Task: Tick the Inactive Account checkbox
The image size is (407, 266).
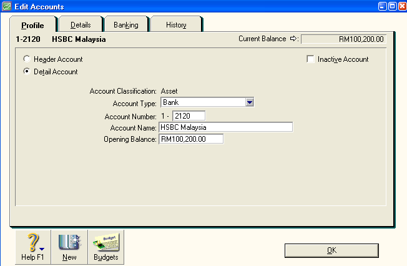Action: [x=310, y=59]
